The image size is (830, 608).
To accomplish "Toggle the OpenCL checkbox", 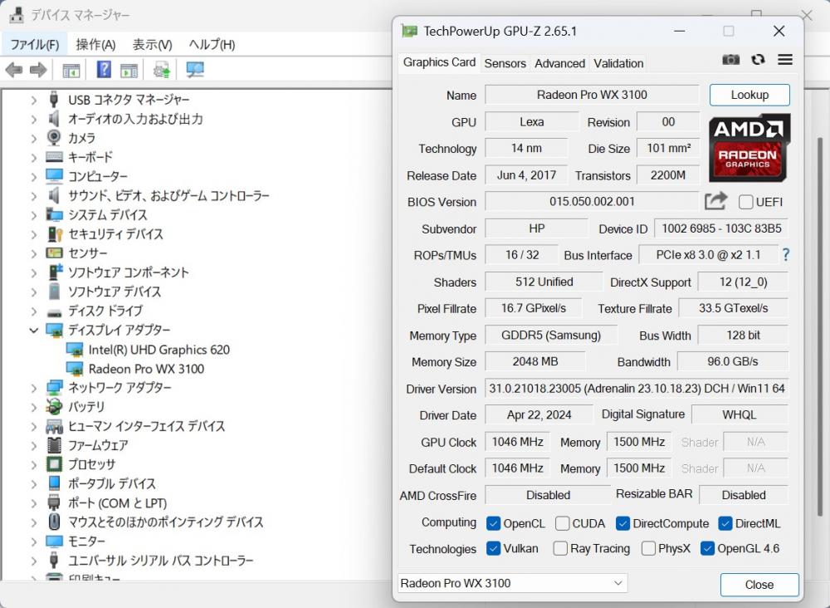I will pos(493,523).
